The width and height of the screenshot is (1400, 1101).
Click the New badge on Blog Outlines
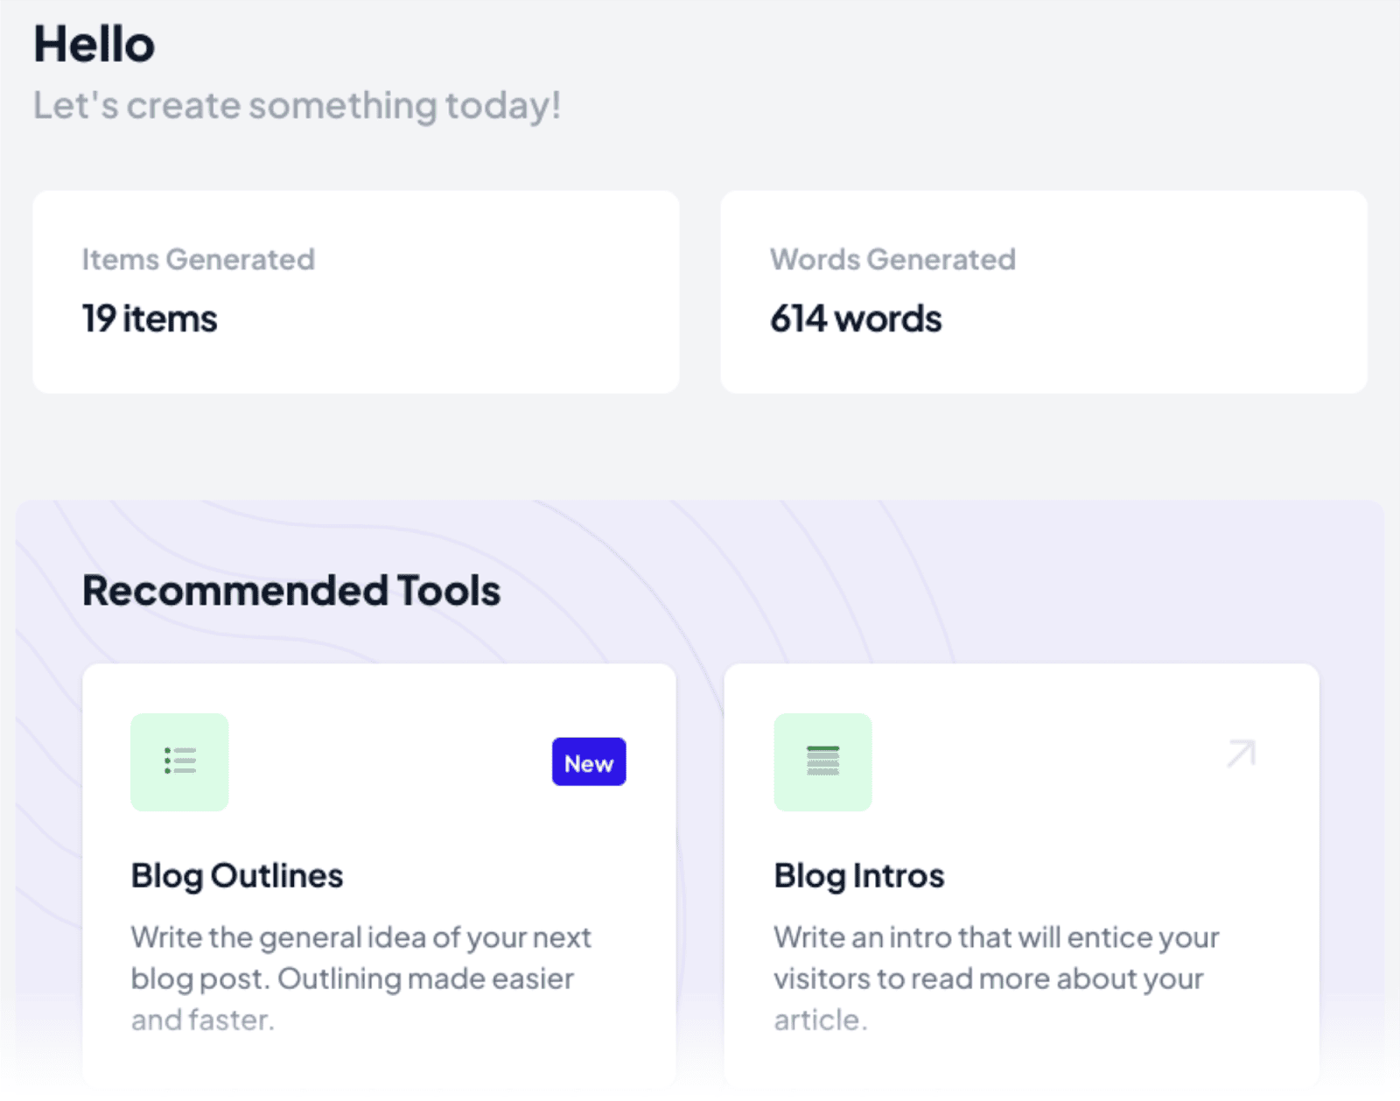point(588,762)
